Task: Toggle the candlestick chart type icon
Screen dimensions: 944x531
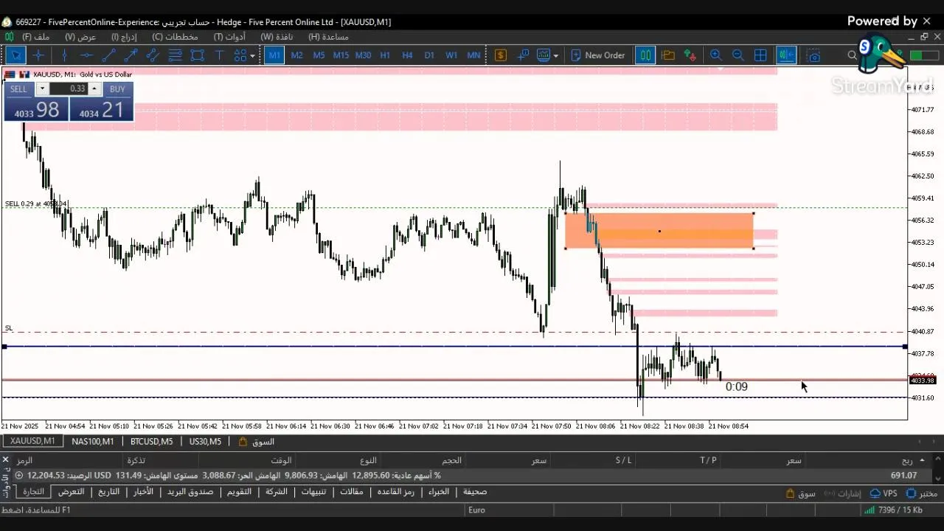Action: click(x=645, y=55)
